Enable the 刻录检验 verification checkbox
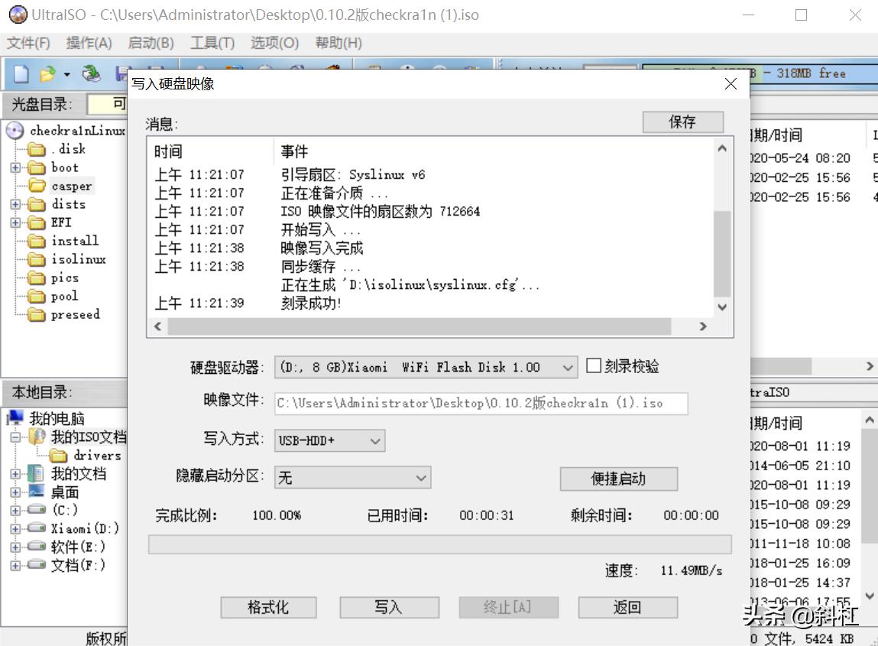878x646 pixels. tap(592, 366)
